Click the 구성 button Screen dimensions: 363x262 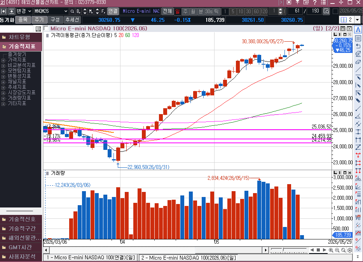pos(55,20)
